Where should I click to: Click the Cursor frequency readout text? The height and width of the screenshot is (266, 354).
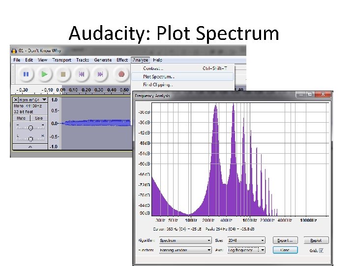[177, 229]
